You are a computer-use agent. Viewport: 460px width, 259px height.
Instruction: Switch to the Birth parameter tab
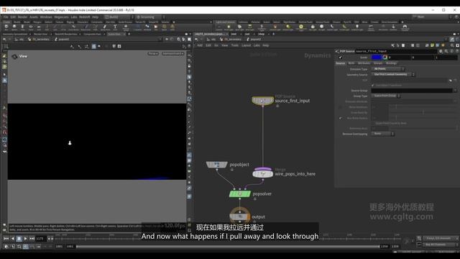click(x=351, y=63)
